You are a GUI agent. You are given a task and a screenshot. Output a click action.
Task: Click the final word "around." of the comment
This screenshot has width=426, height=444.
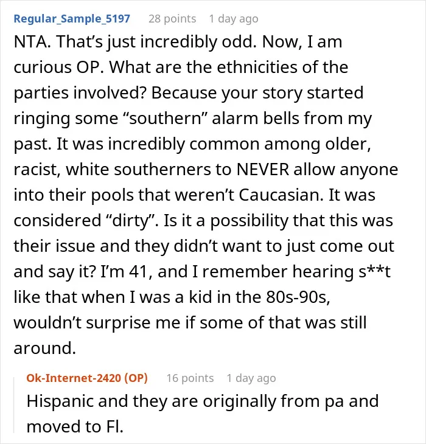click(x=45, y=348)
